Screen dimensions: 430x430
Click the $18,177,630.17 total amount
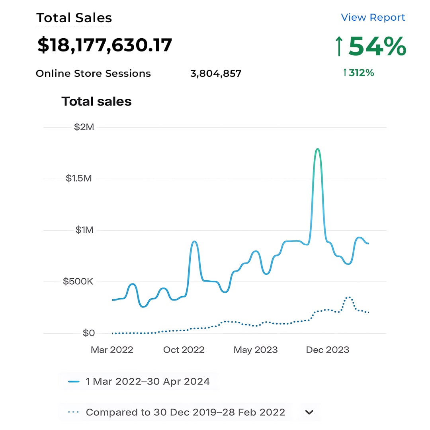(x=105, y=45)
